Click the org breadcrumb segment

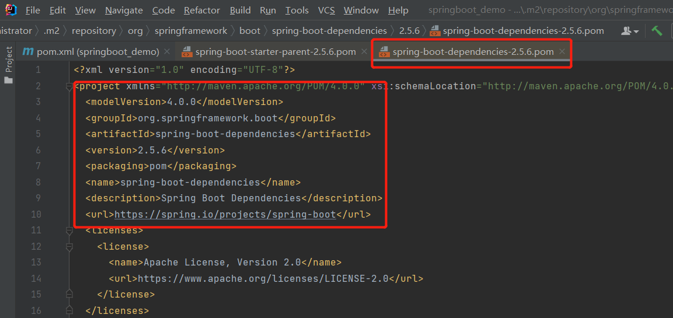point(135,31)
